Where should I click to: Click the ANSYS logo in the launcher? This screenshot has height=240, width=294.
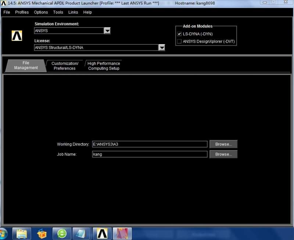tap(17, 36)
